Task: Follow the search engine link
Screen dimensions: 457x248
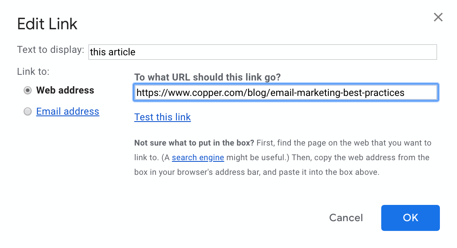Action: 198,157
